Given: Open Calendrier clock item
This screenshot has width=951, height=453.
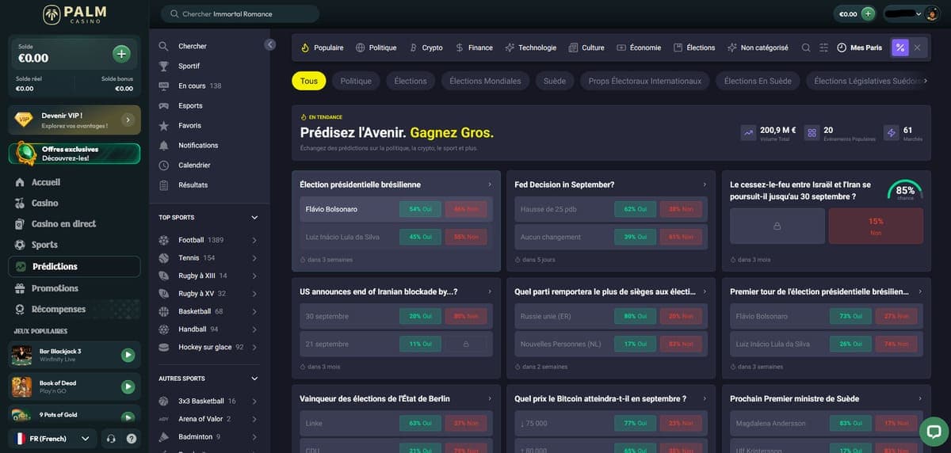Looking at the screenshot, I should coord(194,165).
